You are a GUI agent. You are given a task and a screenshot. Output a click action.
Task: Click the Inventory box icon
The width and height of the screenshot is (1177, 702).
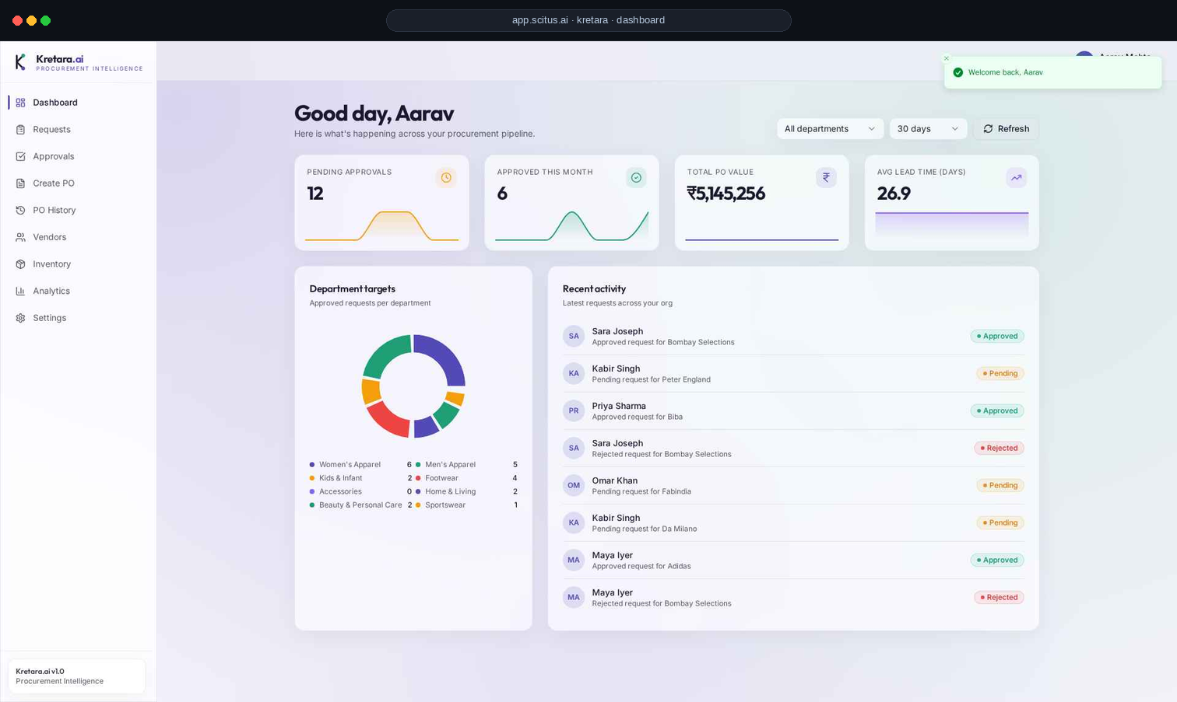(20, 264)
